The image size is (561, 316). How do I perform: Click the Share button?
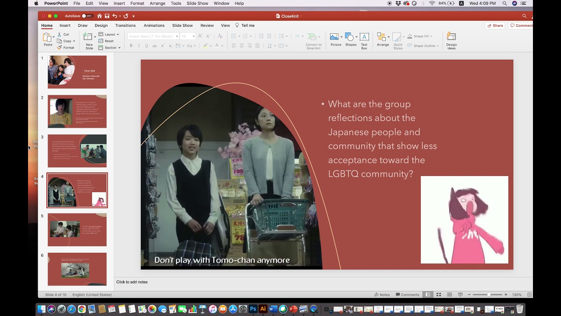click(495, 25)
